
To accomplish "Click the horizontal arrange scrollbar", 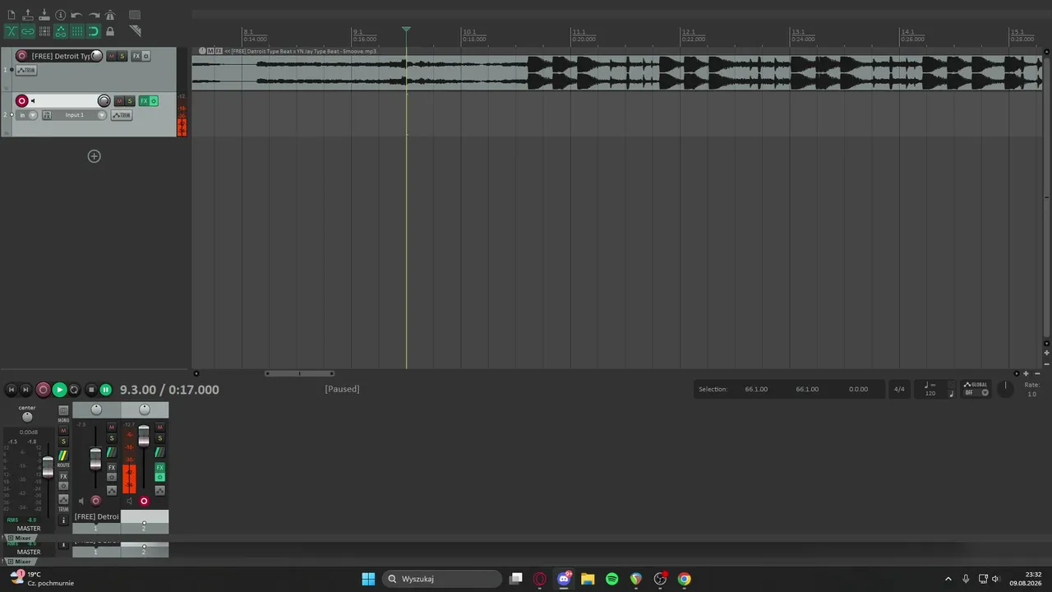I will [x=299, y=373].
